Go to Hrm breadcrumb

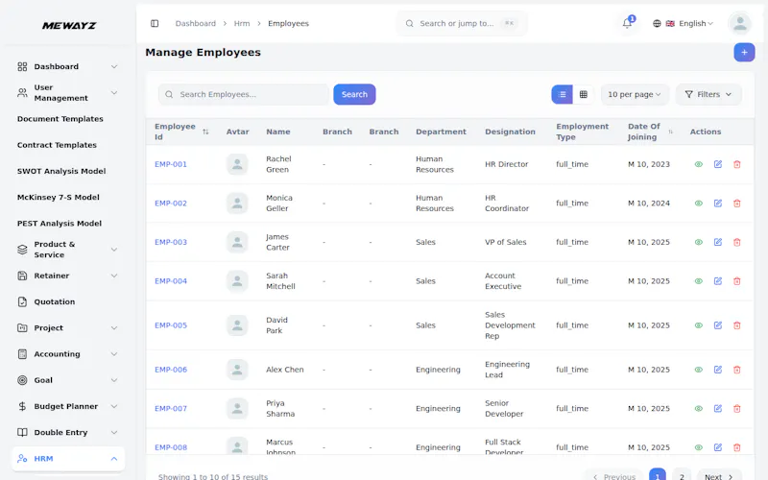pyautogui.click(x=242, y=23)
